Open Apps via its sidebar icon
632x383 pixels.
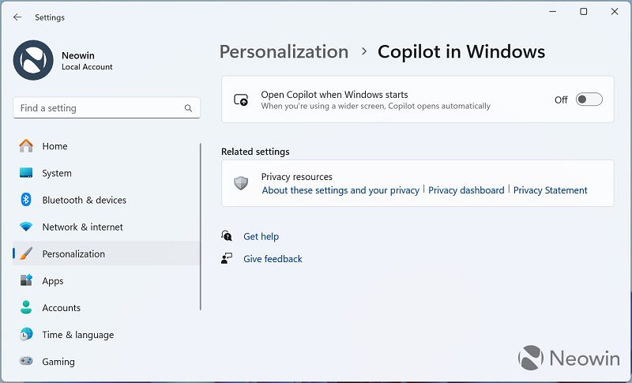(26, 280)
